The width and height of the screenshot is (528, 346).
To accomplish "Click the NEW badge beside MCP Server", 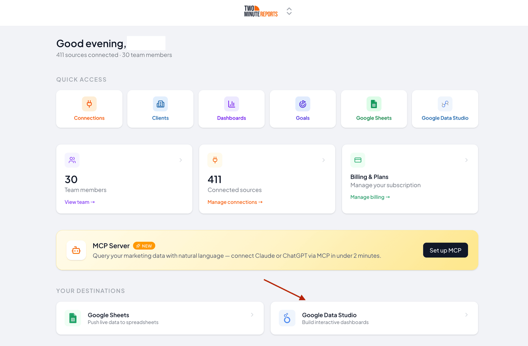I will point(144,246).
